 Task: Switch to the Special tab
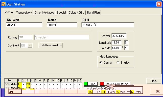pyautogui.click(x=61, y=13)
